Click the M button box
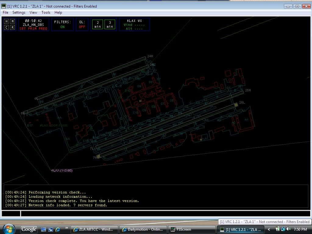Viewport: 312px width, 234px height. point(12,21)
